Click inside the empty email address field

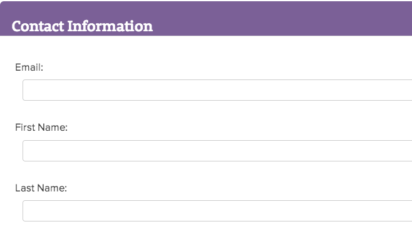217,90
